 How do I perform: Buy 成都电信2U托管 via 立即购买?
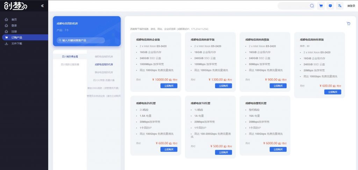pos(169,149)
